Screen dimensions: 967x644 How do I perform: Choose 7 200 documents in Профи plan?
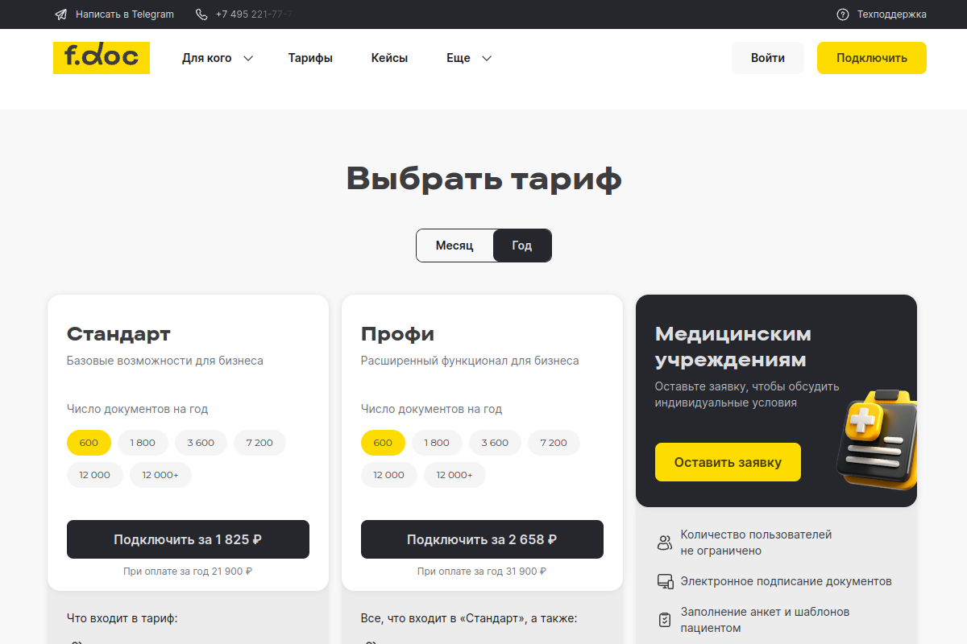tap(554, 443)
